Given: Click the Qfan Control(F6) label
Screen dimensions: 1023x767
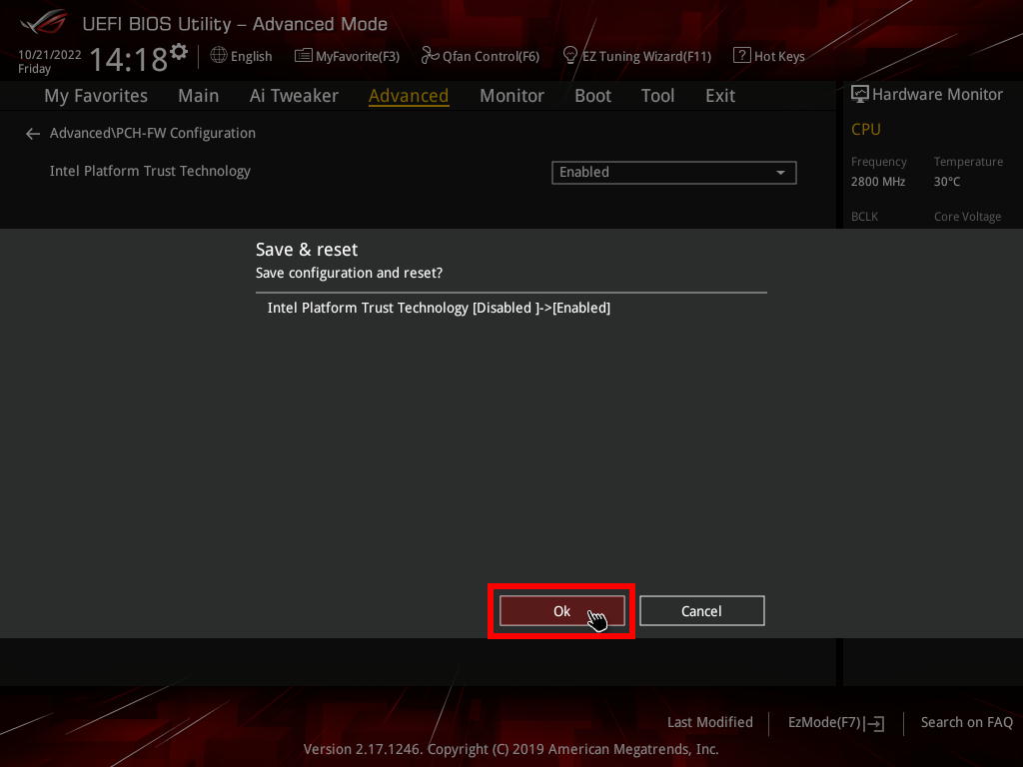Looking at the screenshot, I should point(491,57).
